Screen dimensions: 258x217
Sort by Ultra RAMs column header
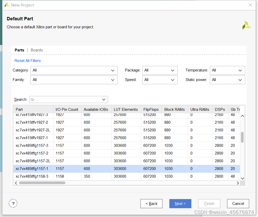coord(200,110)
